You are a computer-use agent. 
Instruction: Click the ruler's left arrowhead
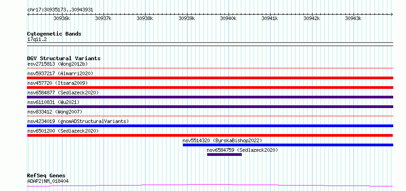coord(28,15)
